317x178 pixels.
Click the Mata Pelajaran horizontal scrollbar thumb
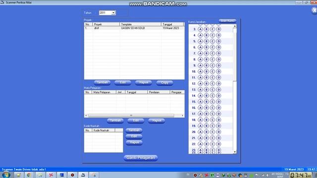pyautogui.click(x=131, y=116)
